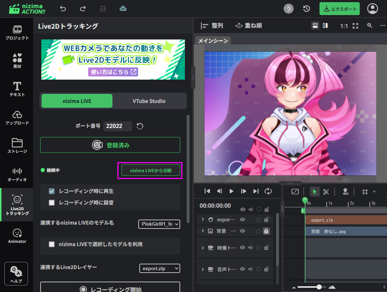Enable レコーディング時に録音 checkbox

tap(52, 203)
